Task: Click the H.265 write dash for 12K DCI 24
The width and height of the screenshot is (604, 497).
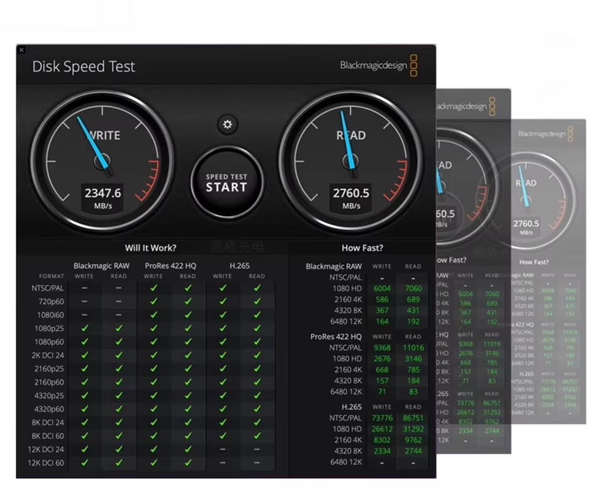Action: point(222,450)
